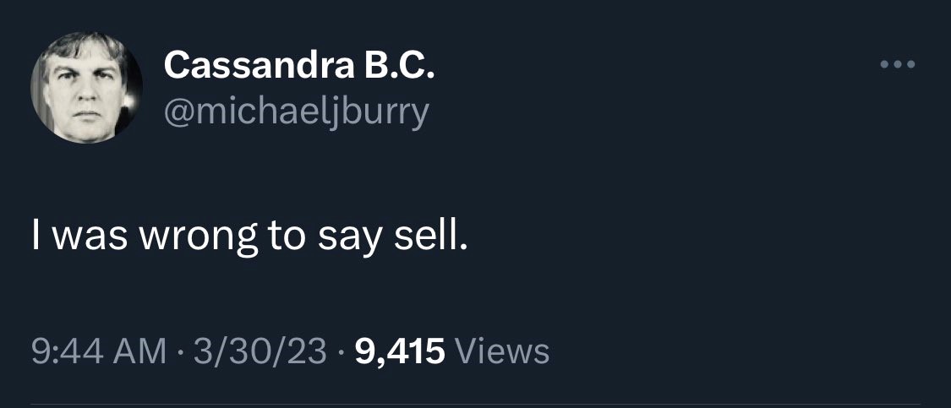Click the 9:44 AM timestamp
This screenshot has height=408, width=951.
pyautogui.click(x=98, y=351)
